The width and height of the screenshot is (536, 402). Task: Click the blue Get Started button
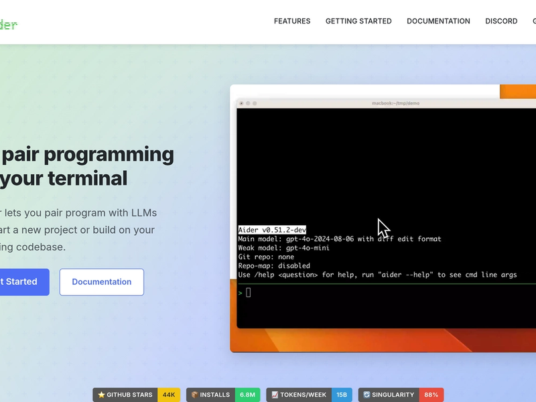click(x=24, y=282)
